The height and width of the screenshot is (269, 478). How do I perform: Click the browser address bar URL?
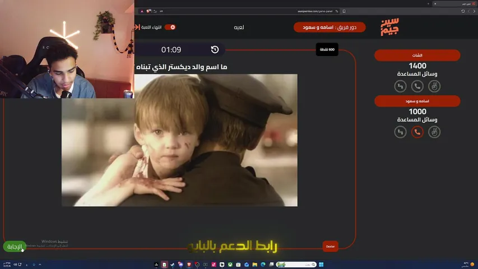pos(315,11)
